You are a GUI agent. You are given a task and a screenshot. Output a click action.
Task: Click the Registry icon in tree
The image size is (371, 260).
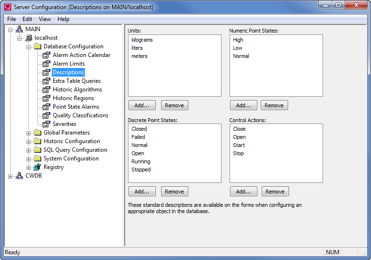pyautogui.click(x=37, y=167)
